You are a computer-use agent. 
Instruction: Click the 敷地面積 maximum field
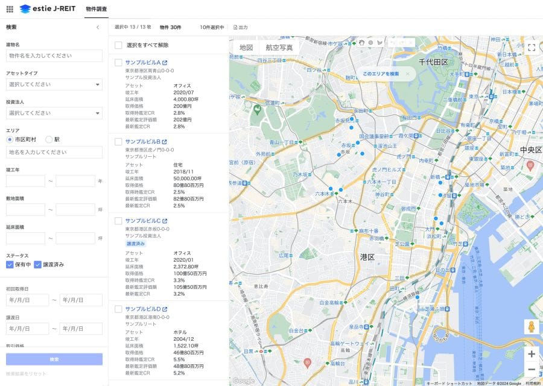coord(75,209)
